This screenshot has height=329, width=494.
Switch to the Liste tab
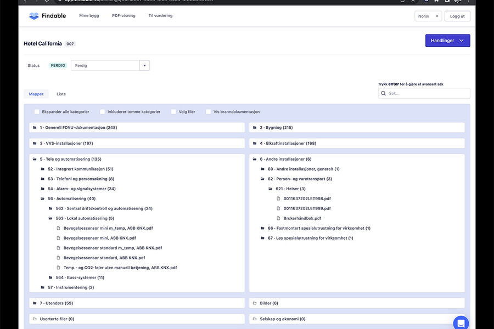tap(61, 94)
